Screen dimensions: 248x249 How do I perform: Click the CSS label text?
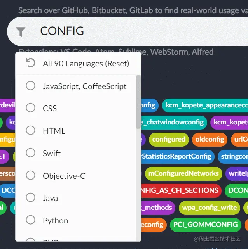click(50, 109)
